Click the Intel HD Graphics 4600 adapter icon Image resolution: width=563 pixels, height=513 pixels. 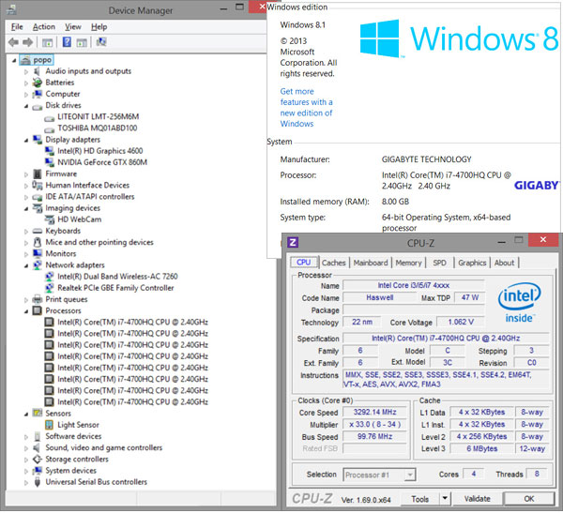coord(49,151)
